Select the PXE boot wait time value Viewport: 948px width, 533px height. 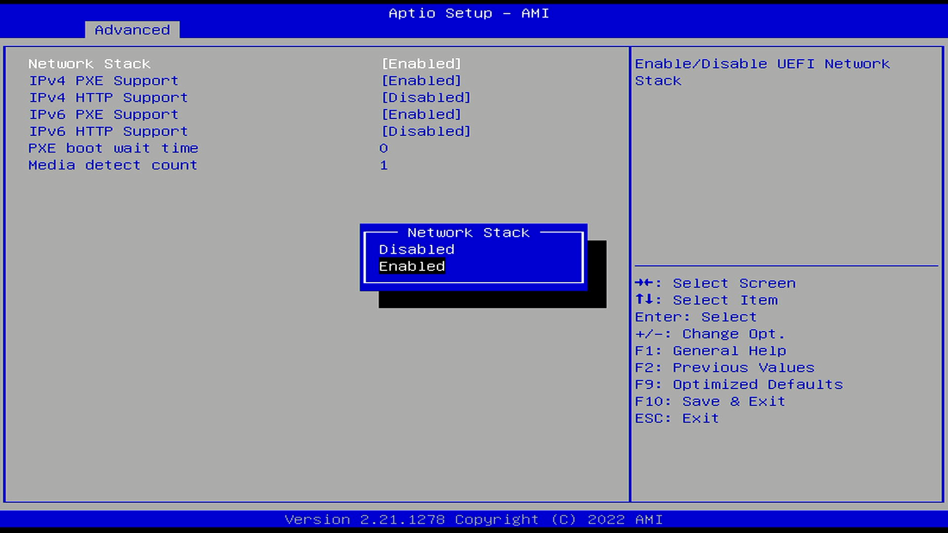point(384,149)
